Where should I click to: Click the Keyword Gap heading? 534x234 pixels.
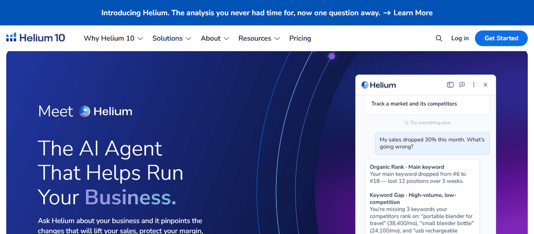click(413, 199)
